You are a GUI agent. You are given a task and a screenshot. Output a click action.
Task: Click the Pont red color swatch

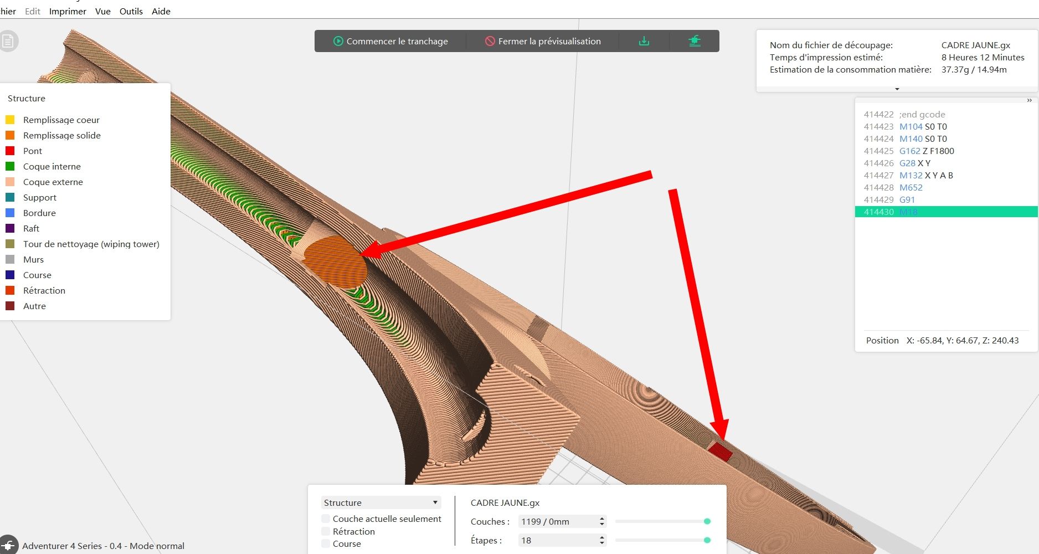10,151
